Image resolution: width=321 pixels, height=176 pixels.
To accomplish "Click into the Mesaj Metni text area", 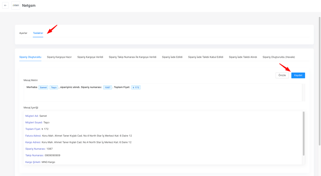I will coord(163,92).
